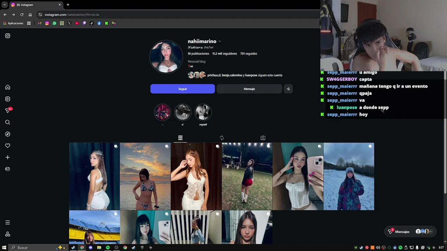The image size is (447, 251).
Task: Switch to the reposts tab
Action: (x=222, y=138)
